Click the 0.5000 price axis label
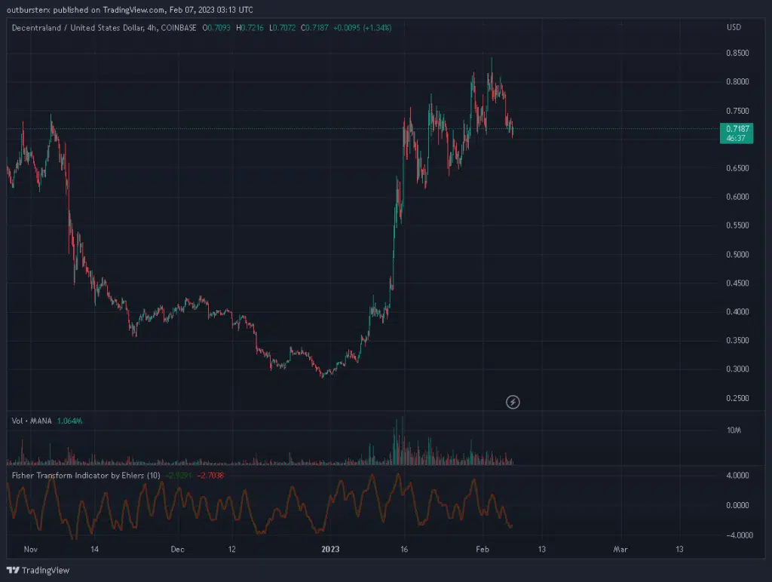 click(x=737, y=254)
